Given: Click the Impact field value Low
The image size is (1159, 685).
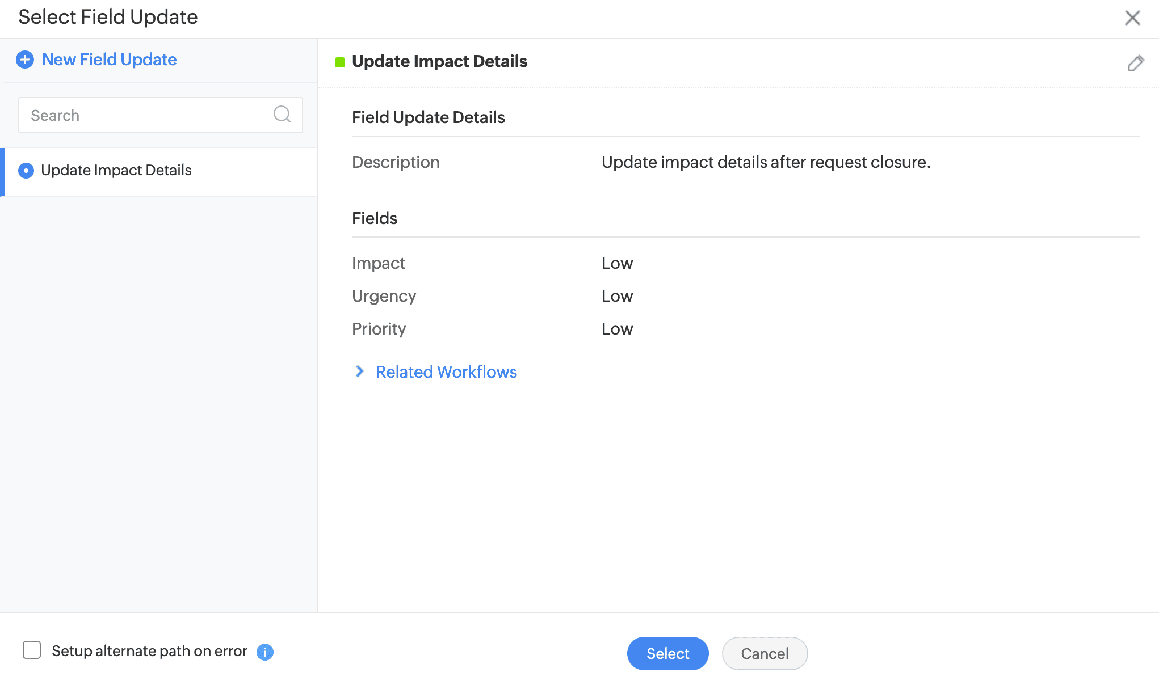Looking at the screenshot, I should (x=617, y=263).
